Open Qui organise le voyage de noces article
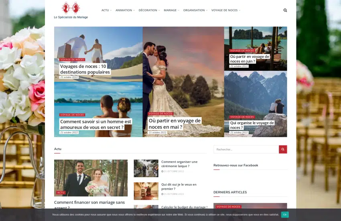 252,125
